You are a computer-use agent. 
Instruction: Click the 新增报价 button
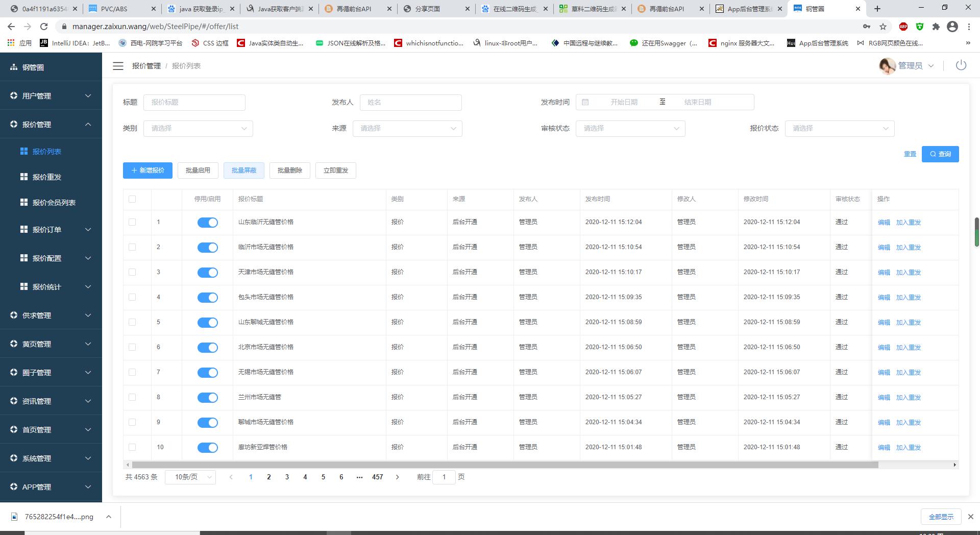pyautogui.click(x=148, y=171)
